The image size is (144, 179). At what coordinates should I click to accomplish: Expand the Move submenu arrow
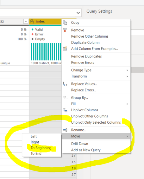coord(127,136)
